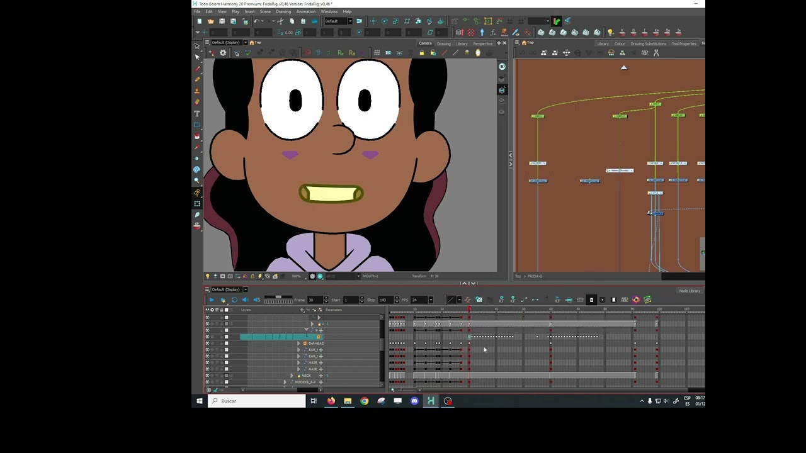This screenshot has width=806, height=453.
Task: Click the Undo arrow in the toolbar
Action: coord(256,21)
